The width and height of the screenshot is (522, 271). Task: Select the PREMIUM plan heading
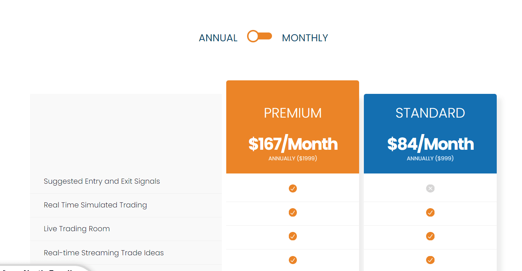293,113
